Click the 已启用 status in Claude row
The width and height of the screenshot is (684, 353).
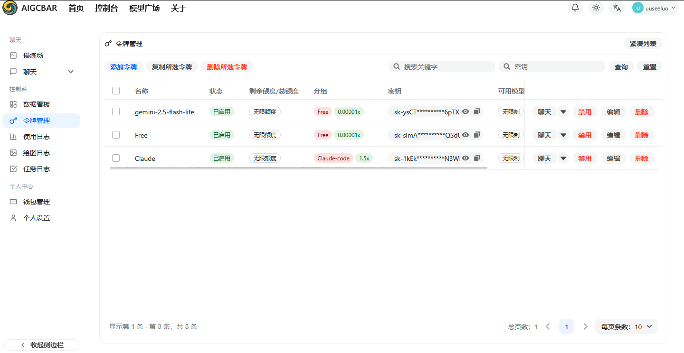pyautogui.click(x=222, y=158)
